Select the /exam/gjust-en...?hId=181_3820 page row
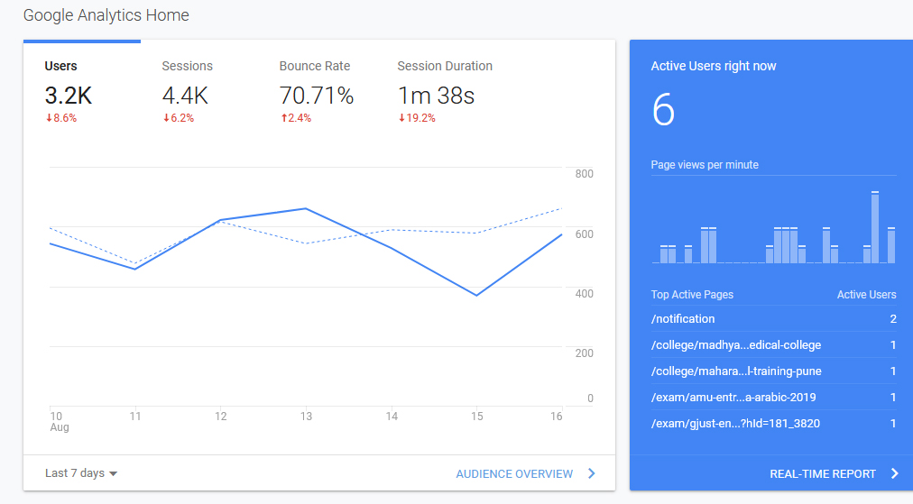 point(774,424)
